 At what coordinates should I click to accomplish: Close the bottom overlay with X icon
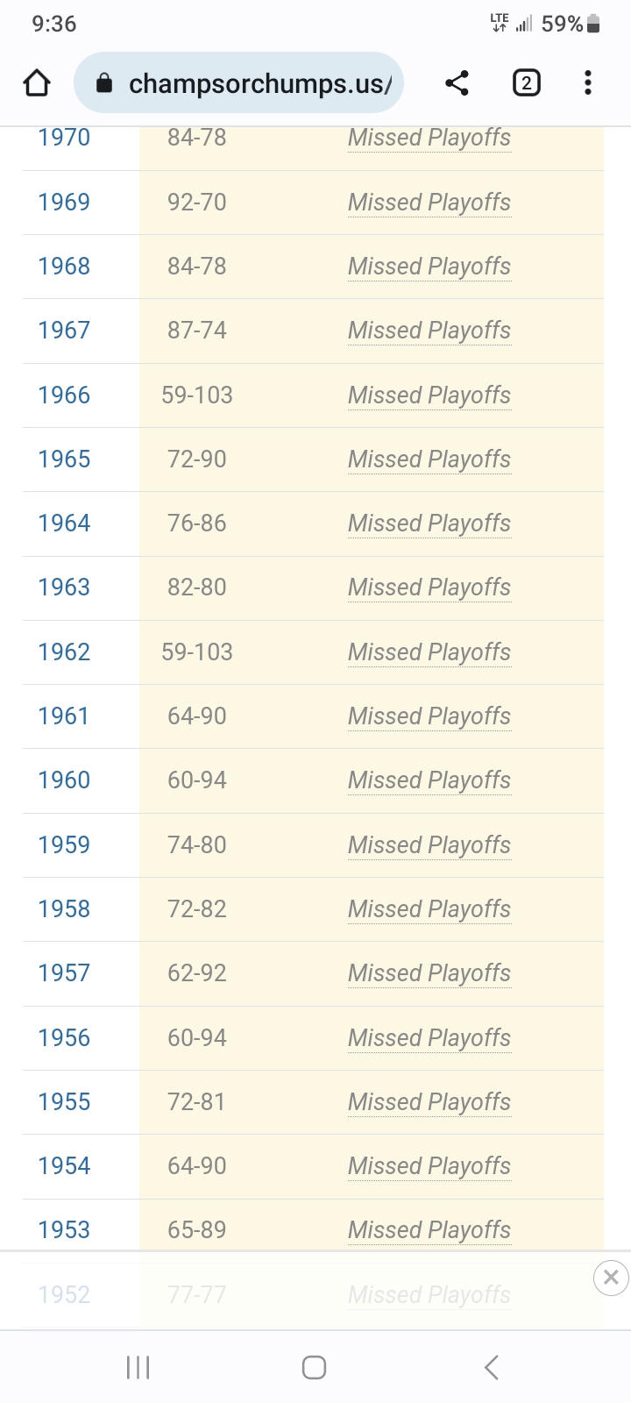611,1278
